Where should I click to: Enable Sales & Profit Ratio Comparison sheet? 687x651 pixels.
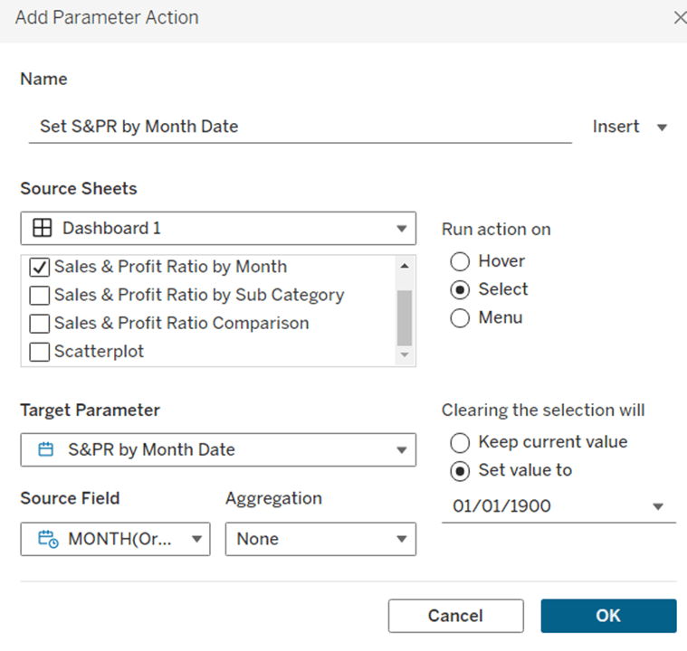click(x=40, y=324)
